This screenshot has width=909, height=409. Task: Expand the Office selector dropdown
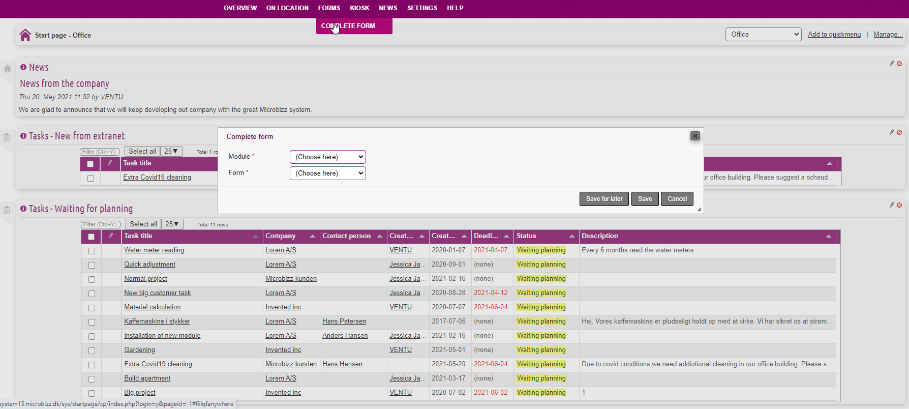[763, 34]
